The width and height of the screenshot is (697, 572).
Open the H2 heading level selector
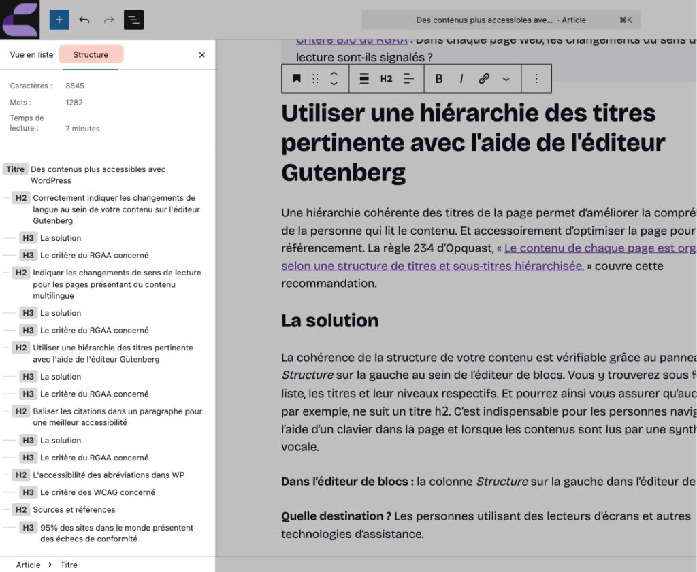pyautogui.click(x=386, y=79)
